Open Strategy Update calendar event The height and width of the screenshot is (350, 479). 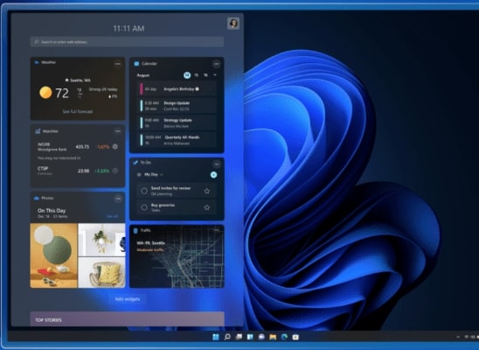(x=177, y=122)
